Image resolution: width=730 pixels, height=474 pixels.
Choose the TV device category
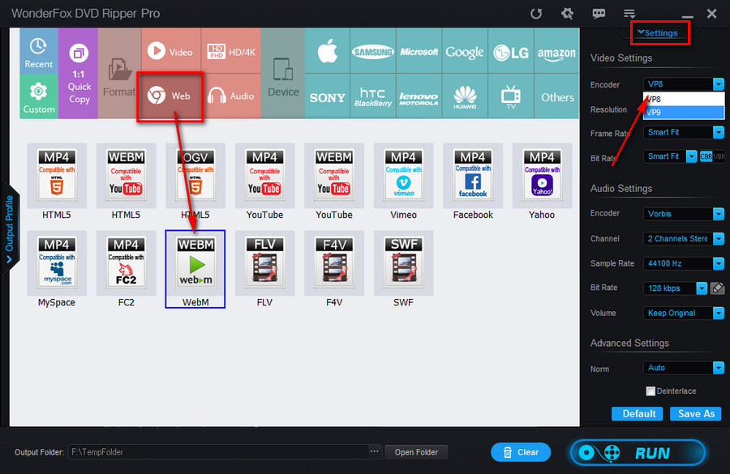511,96
